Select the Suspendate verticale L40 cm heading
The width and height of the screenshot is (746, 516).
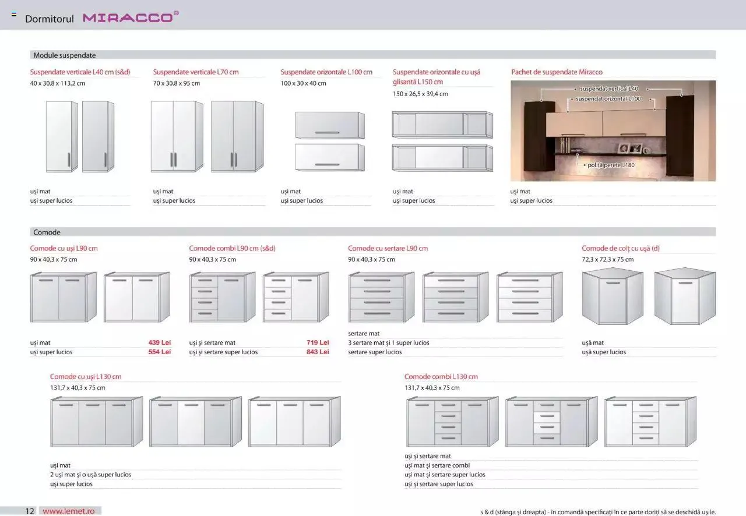pos(80,72)
